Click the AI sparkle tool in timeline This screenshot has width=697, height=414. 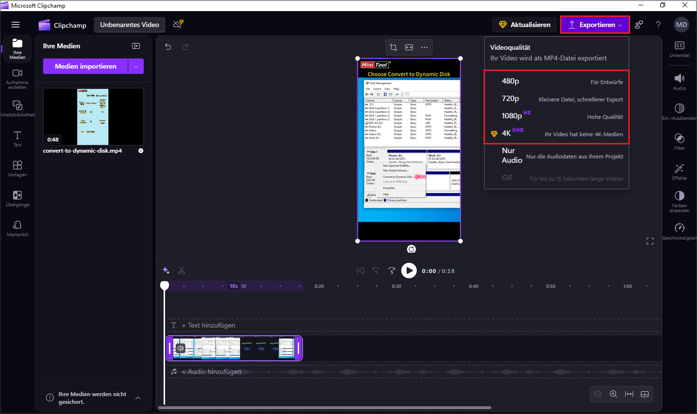pos(166,271)
